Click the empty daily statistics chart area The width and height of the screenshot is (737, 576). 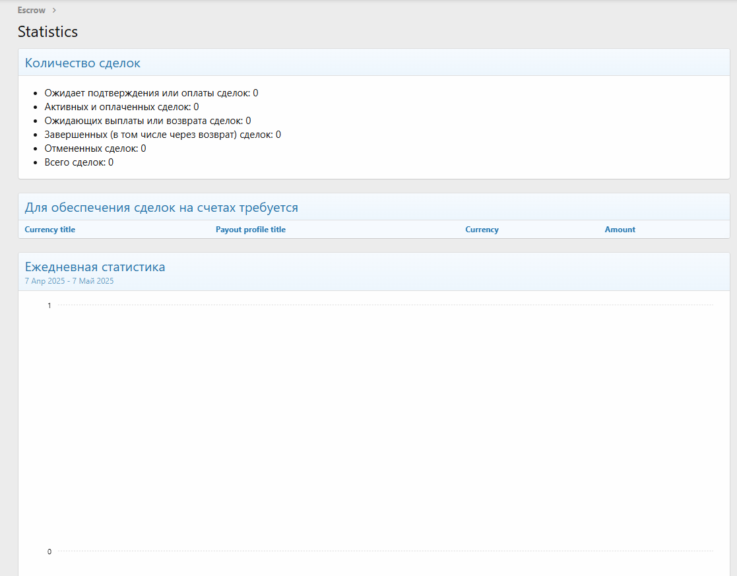[385, 429]
